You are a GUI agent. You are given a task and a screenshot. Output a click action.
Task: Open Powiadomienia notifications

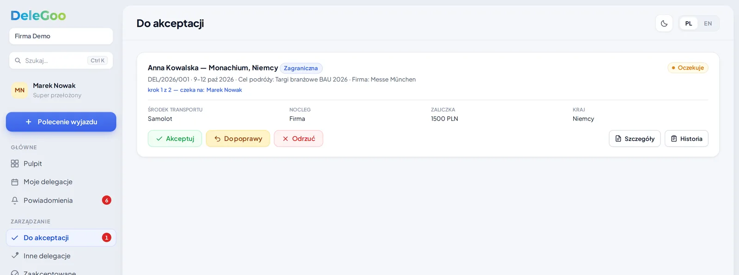(61, 200)
